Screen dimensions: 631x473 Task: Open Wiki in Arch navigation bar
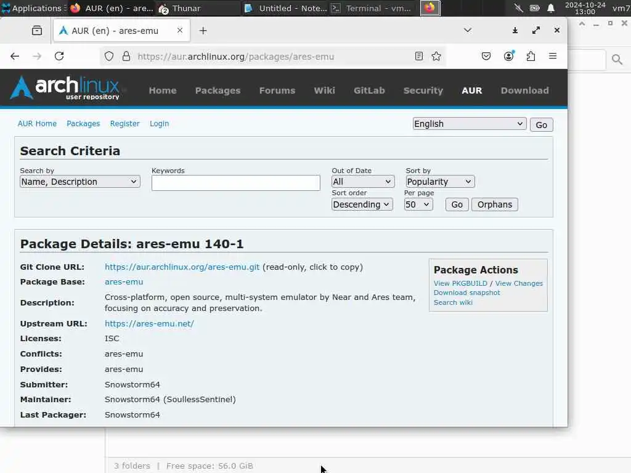(x=324, y=91)
